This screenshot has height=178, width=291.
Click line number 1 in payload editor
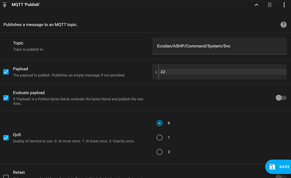tap(156, 72)
